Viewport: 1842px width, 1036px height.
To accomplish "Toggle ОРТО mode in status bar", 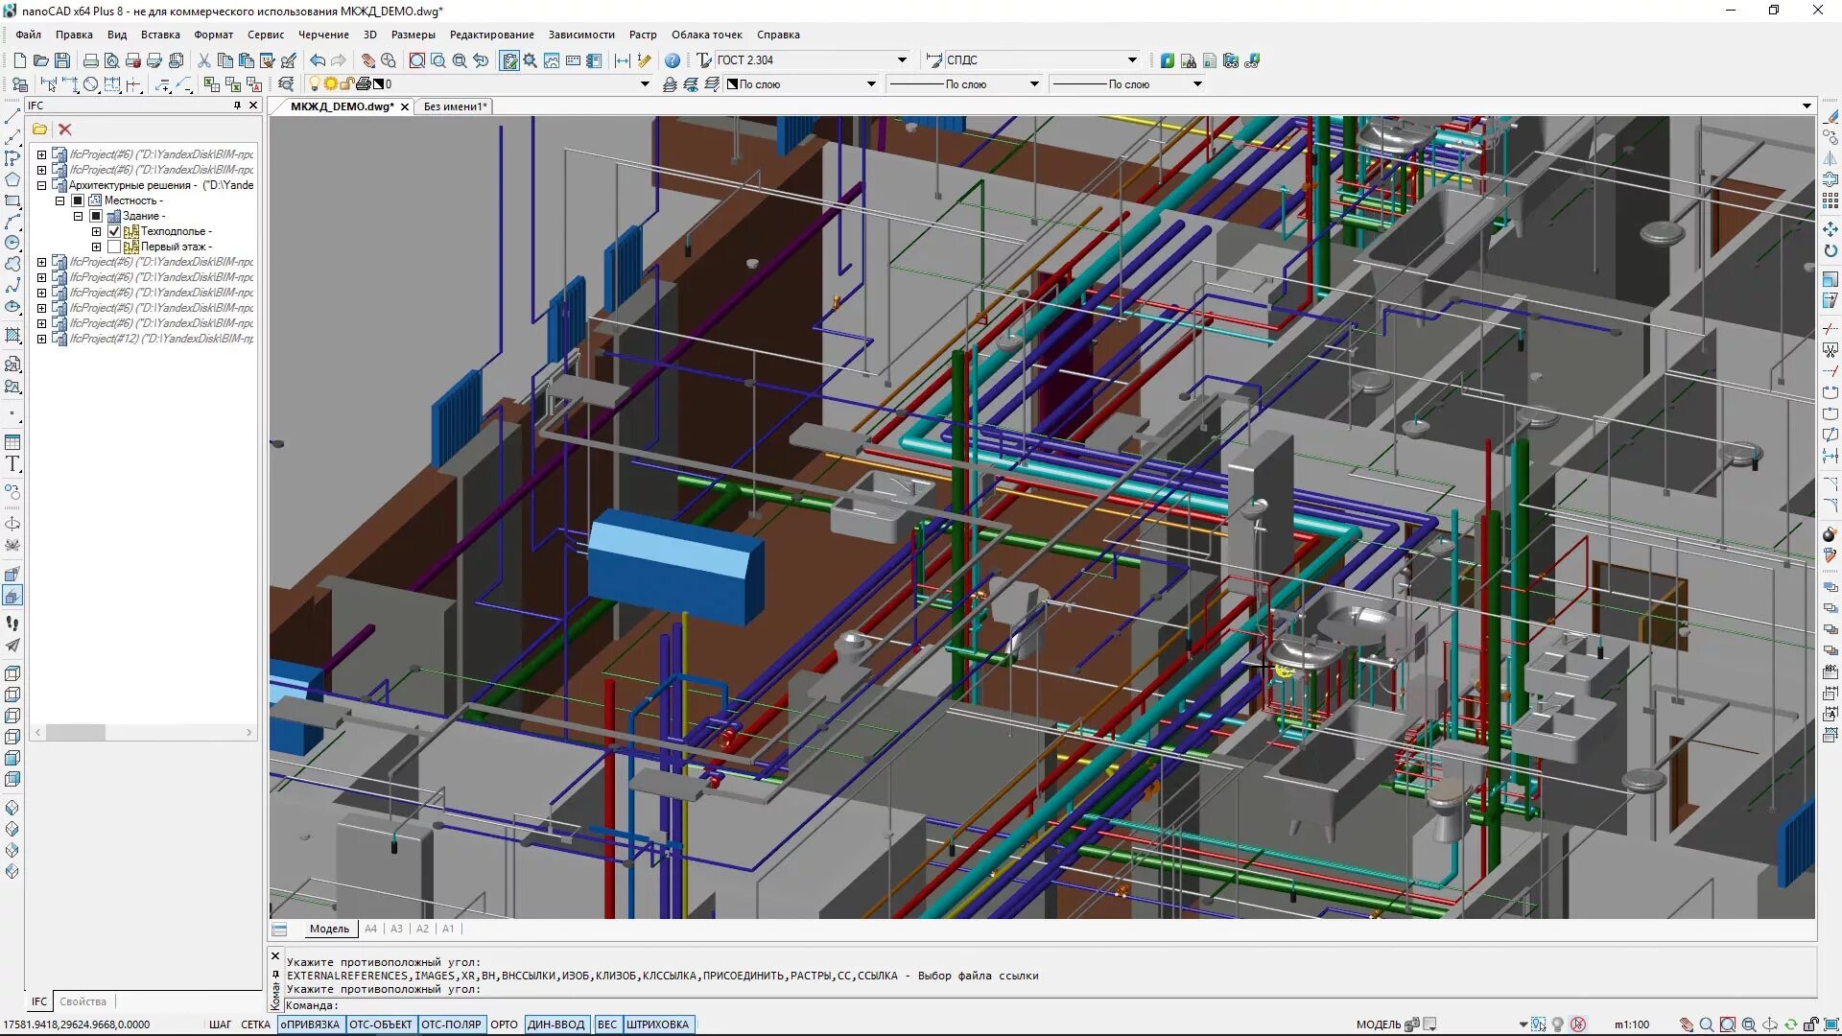I will [504, 1024].
